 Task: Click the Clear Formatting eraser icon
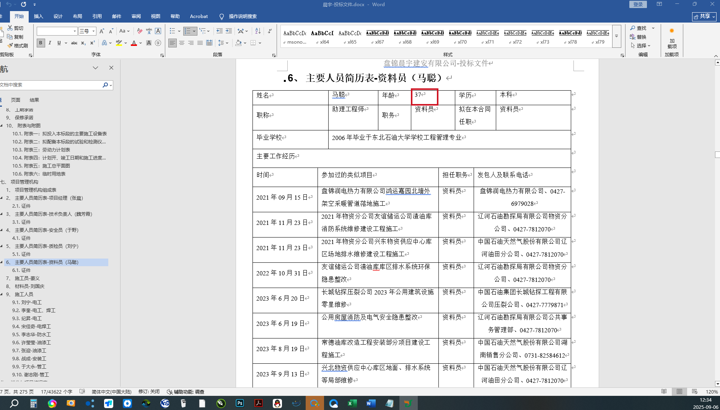tap(140, 31)
